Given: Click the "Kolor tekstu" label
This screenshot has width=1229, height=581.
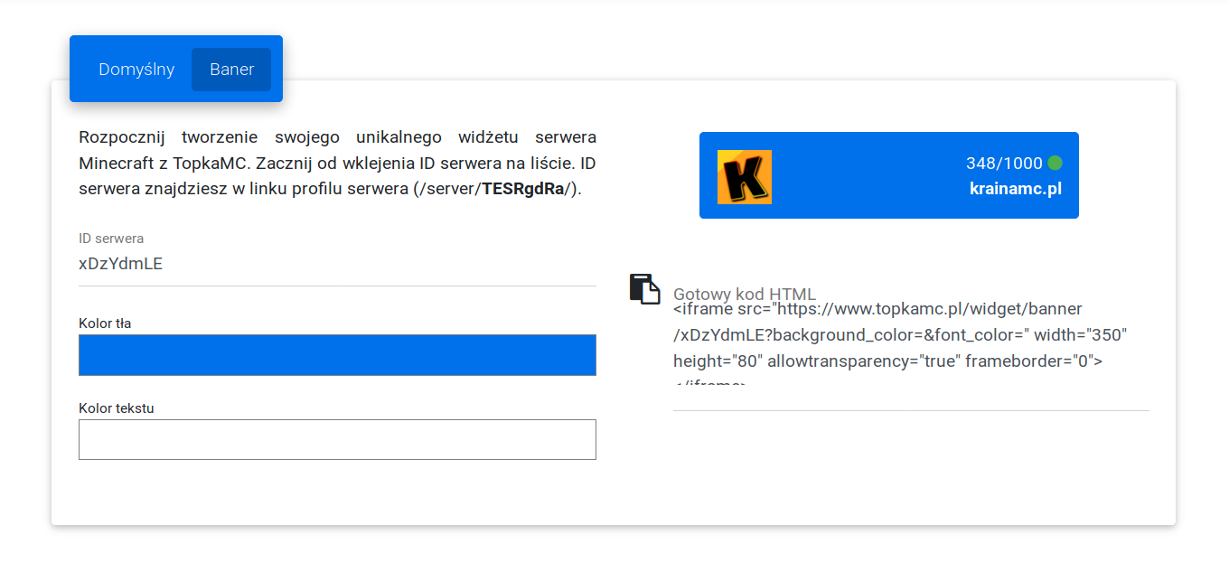Looking at the screenshot, I should click(x=117, y=408).
